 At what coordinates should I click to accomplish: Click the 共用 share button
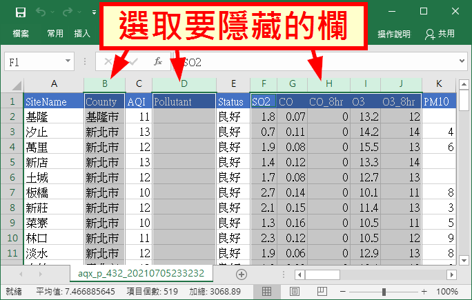coord(440,34)
